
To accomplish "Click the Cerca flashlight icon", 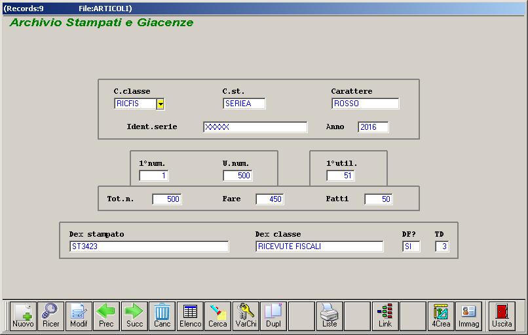I will pyautogui.click(x=218, y=315).
